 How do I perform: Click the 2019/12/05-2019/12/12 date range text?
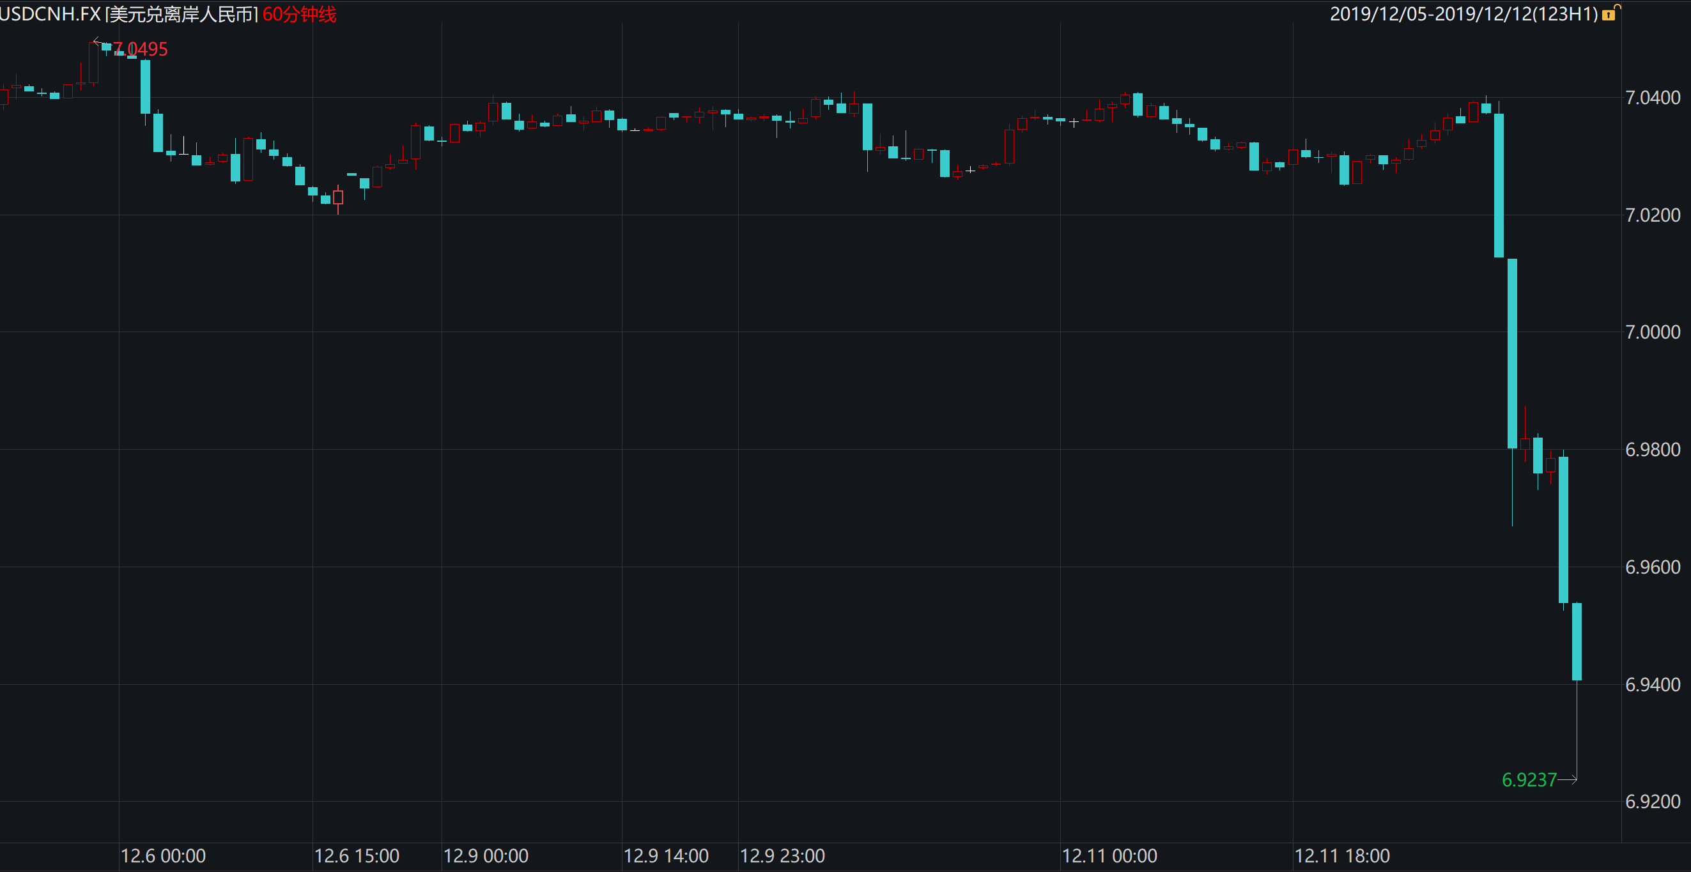pyautogui.click(x=1463, y=14)
